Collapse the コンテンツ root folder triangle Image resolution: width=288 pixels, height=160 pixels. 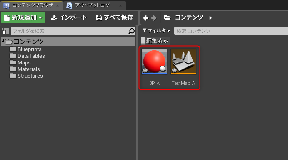click(x=3, y=40)
